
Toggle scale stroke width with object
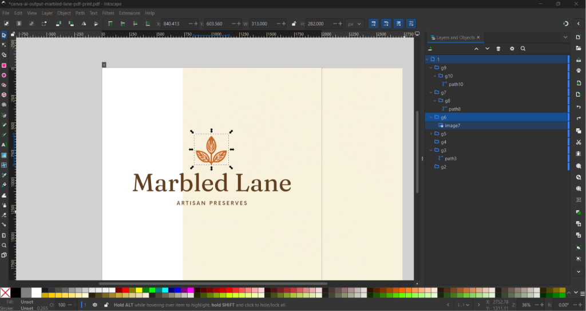pyautogui.click(x=373, y=23)
